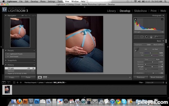This screenshot has width=169, height=106.
Task: Select the Crop Overlay tool
Action: 137,37
